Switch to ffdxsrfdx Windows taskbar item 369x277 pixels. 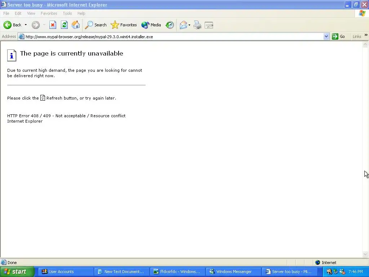[x=177, y=272]
